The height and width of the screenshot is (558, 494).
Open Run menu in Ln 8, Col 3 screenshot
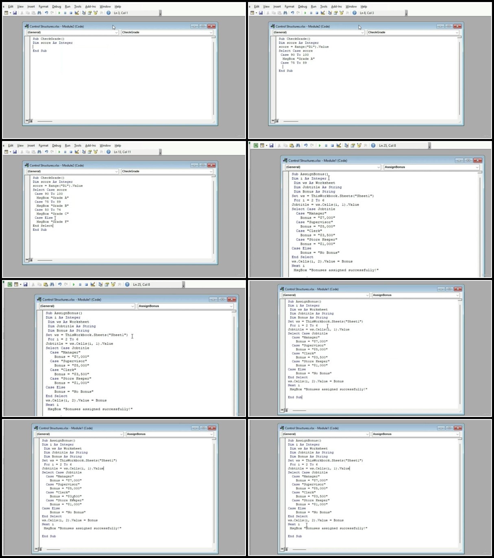[313, 7]
